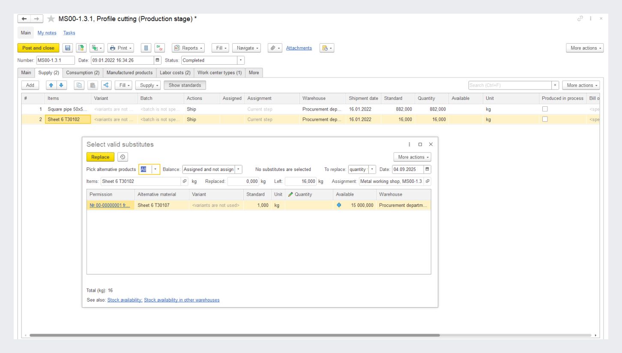Open calendar for the 04.09.2025 date
The height and width of the screenshot is (353, 622).
pos(427,169)
